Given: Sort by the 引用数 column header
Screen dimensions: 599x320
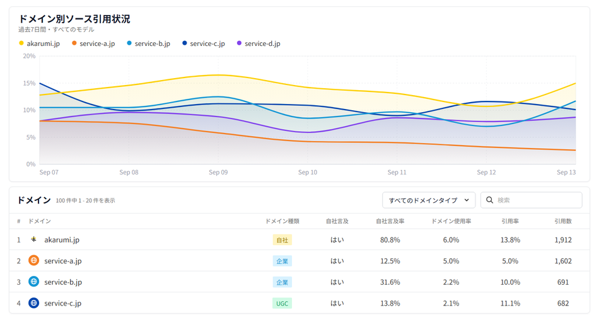Looking at the screenshot, I should click(563, 221).
